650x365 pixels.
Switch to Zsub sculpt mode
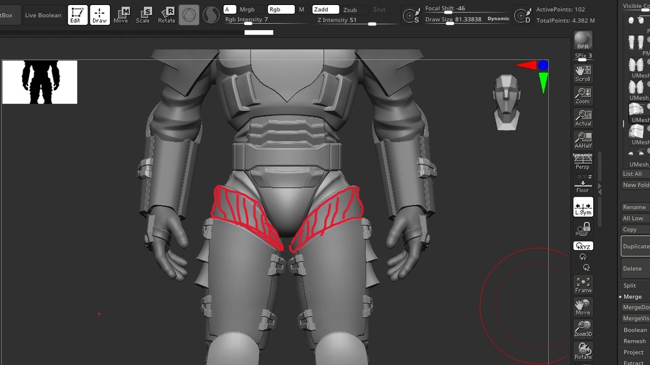point(350,9)
